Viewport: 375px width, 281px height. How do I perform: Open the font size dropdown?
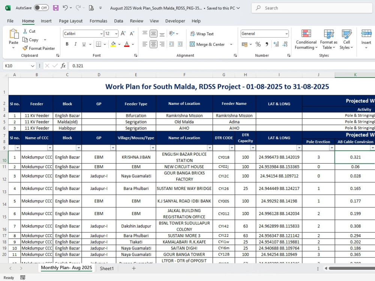(116, 34)
